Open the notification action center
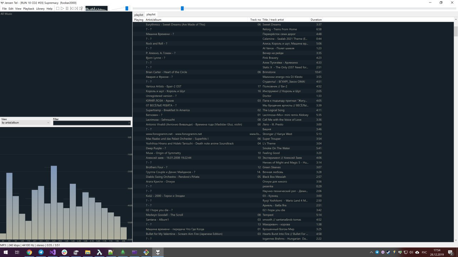This screenshot has width=458, height=257. pos(452,252)
